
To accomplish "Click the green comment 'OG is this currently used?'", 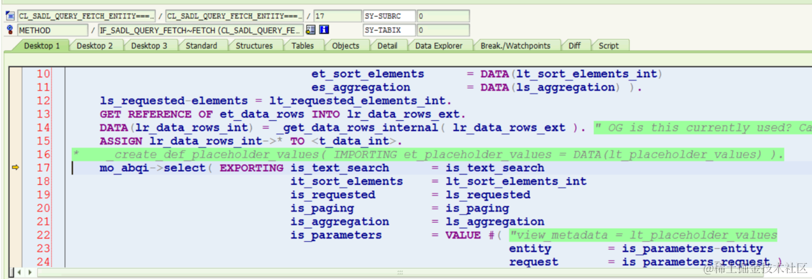I will (x=703, y=127).
